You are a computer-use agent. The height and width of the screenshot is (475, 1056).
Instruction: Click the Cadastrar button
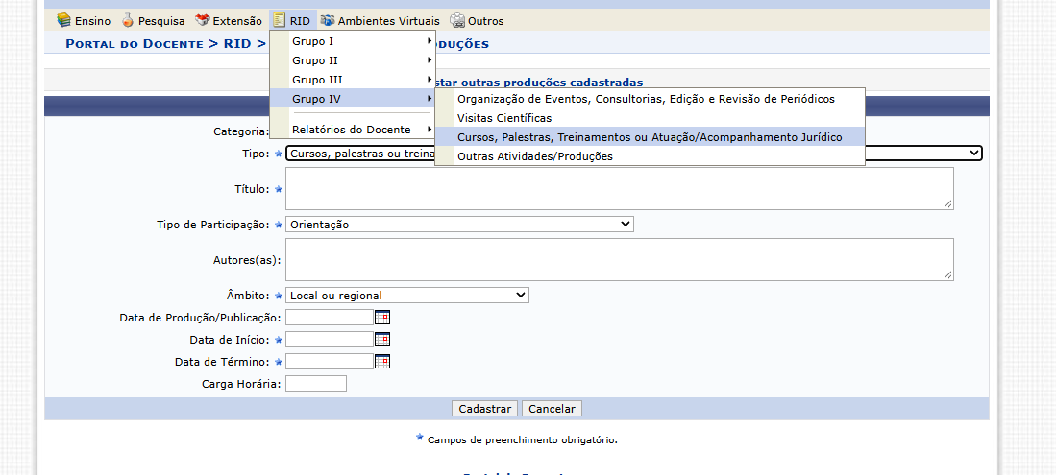485,409
